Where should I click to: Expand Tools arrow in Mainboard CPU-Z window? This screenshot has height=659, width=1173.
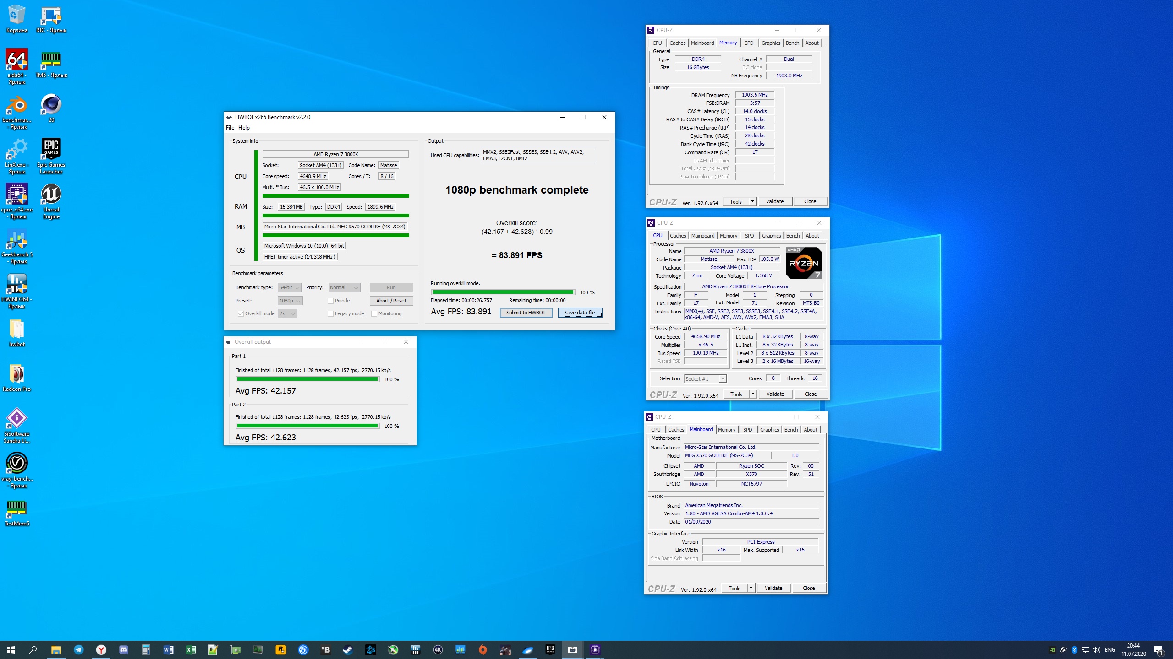pos(751,588)
